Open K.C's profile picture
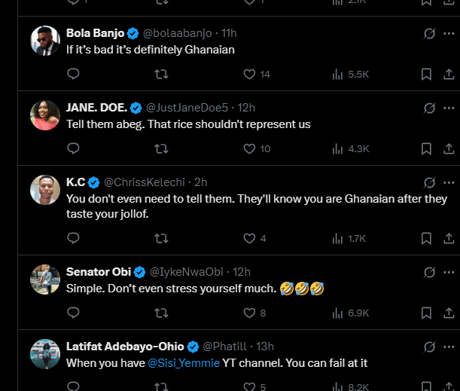This screenshot has height=391, width=460. coord(45,189)
